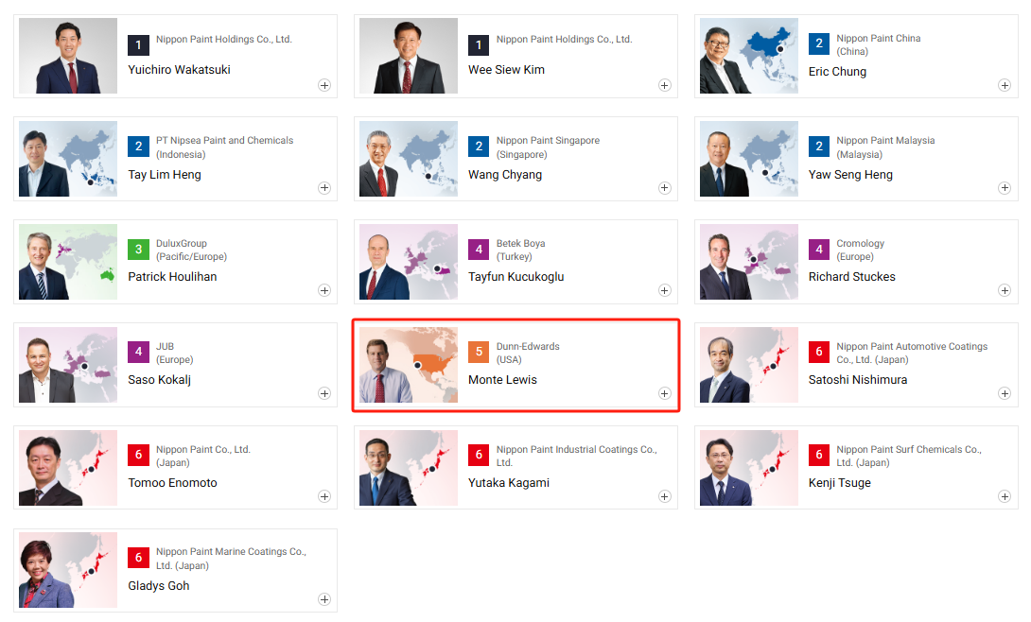This screenshot has height=622, width=1031.
Task: Select Tayfun Kucukoglu photo with Turkey map
Action: [409, 262]
